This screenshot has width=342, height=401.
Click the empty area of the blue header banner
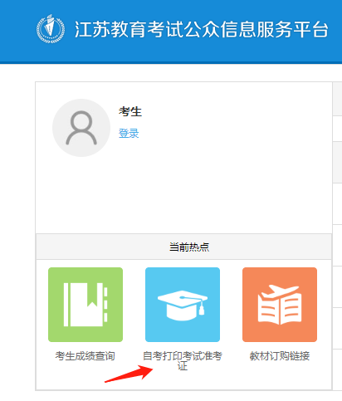coord(177,52)
